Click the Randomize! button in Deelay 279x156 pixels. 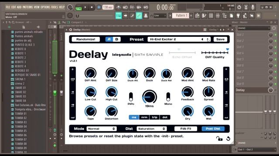pyautogui.click(x=86, y=39)
